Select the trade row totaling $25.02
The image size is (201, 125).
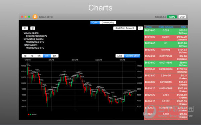(x=166, y=32)
